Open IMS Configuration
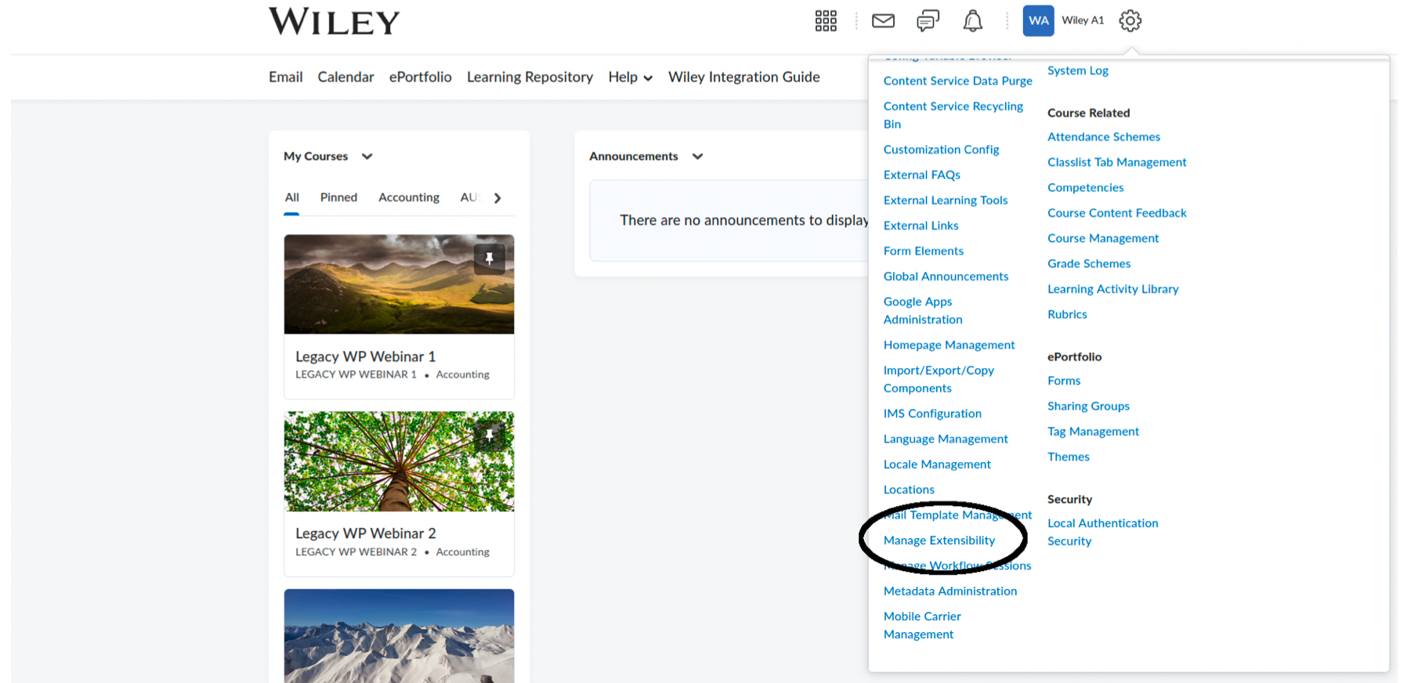This screenshot has width=1418, height=683. pos(932,414)
